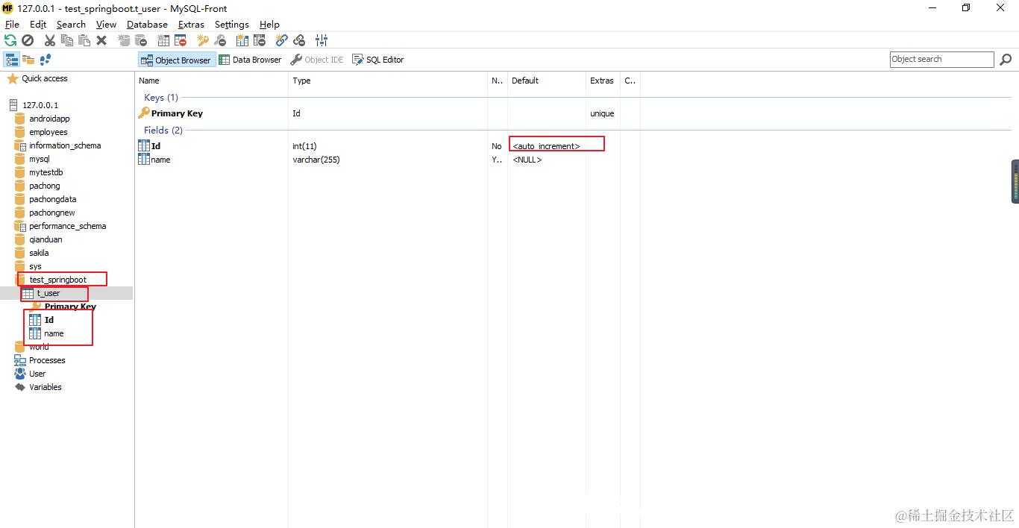Click the Default column header
The image size is (1019, 528).
click(x=547, y=81)
